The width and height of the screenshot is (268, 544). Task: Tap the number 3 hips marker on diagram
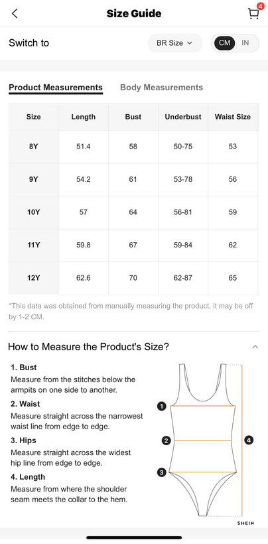pos(161,472)
